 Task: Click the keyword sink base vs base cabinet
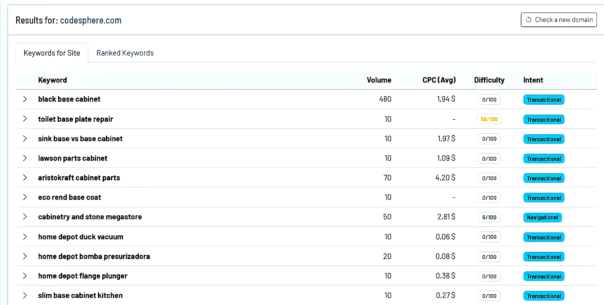80,139
